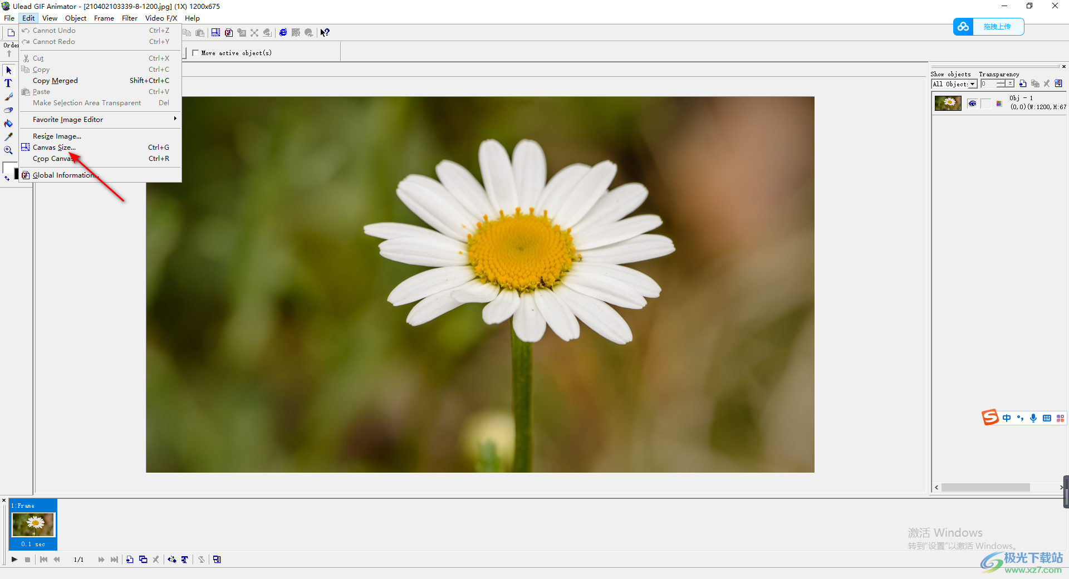Click the context Help pointer icon
The height and width of the screenshot is (579, 1069).
click(325, 33)
